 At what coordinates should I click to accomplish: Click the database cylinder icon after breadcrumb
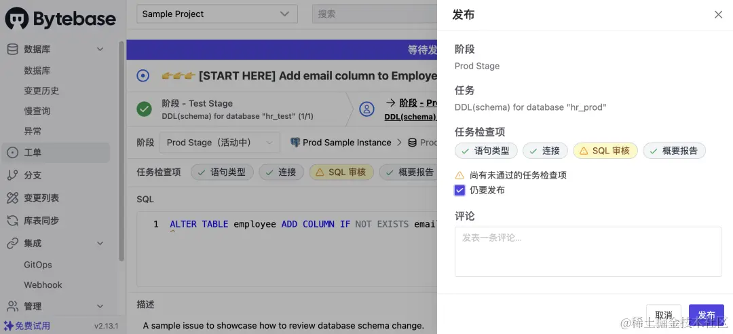pos(413,142)
